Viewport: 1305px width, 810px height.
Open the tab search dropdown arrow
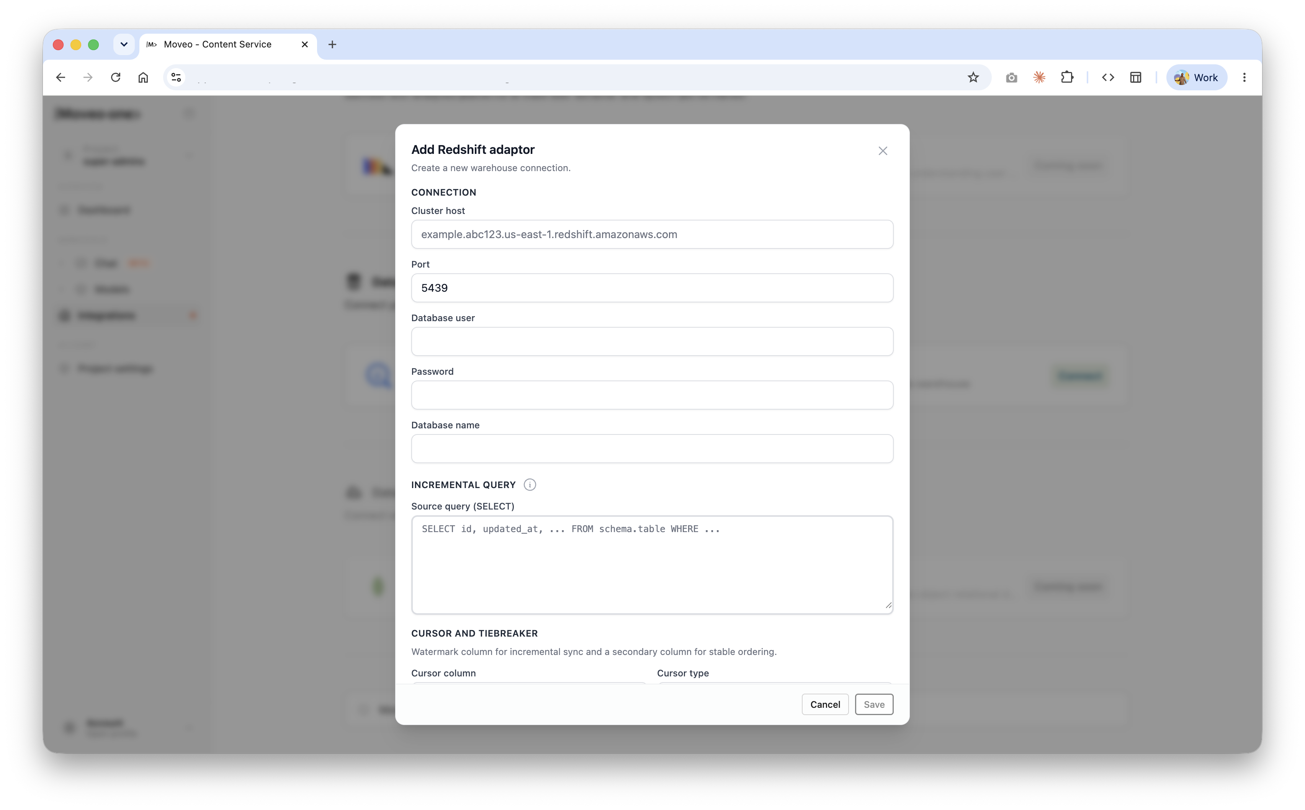click(124, 44)
